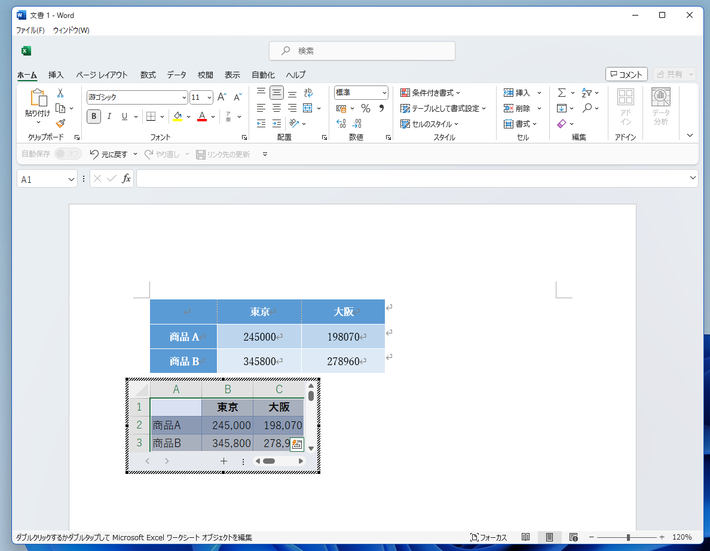Open the ウィンドウ(W) menu
710x551 pixels.
coord(71,30)
